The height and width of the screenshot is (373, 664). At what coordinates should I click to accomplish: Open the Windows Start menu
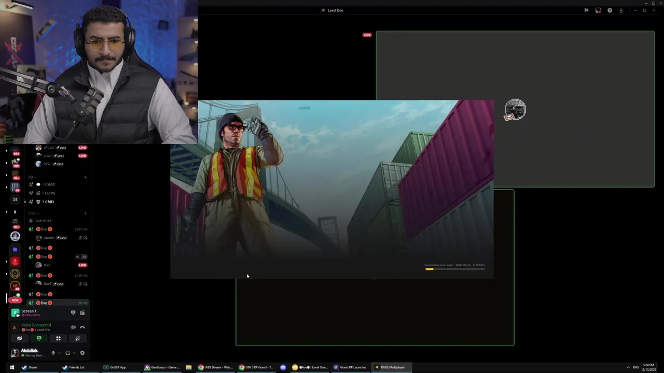click(11, 367)
